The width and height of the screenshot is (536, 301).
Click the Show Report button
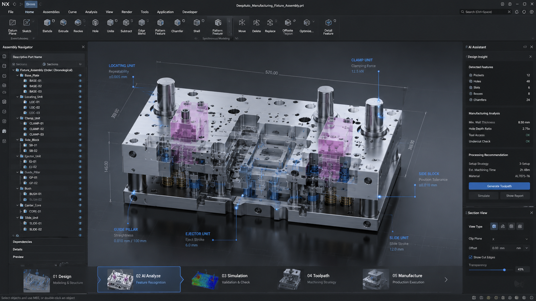click(515, 196)
